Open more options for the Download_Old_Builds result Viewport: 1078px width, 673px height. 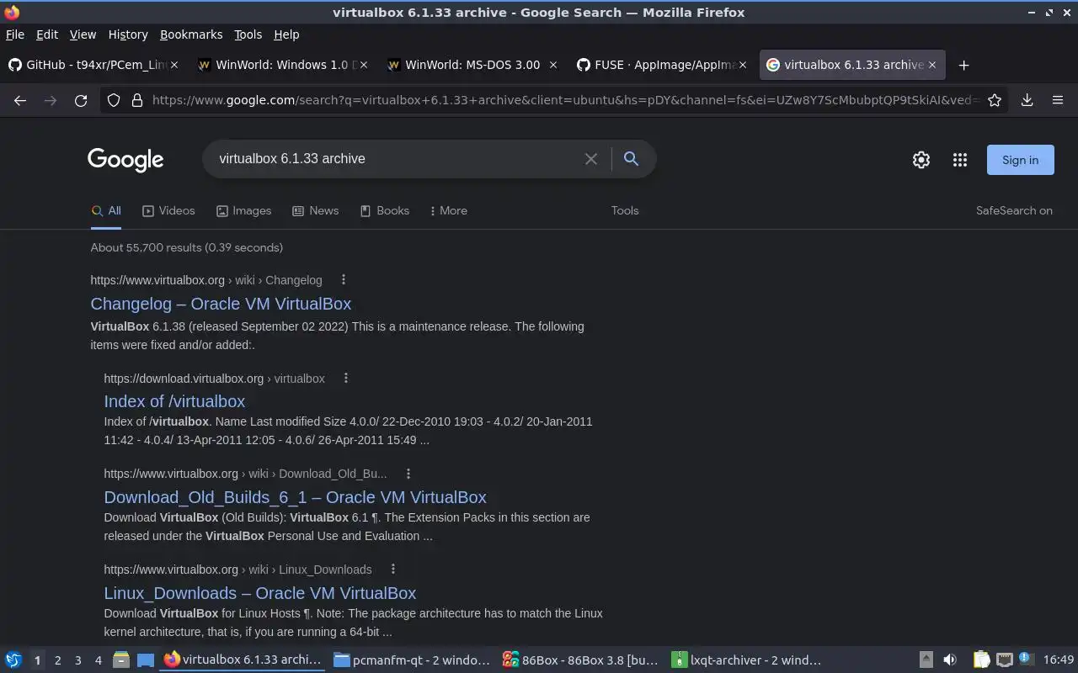point(408,474)
